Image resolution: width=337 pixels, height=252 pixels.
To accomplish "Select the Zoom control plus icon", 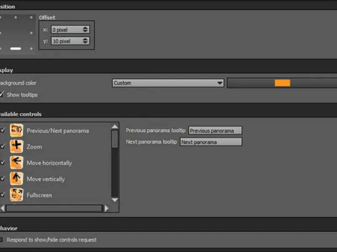I will point(16,146).
